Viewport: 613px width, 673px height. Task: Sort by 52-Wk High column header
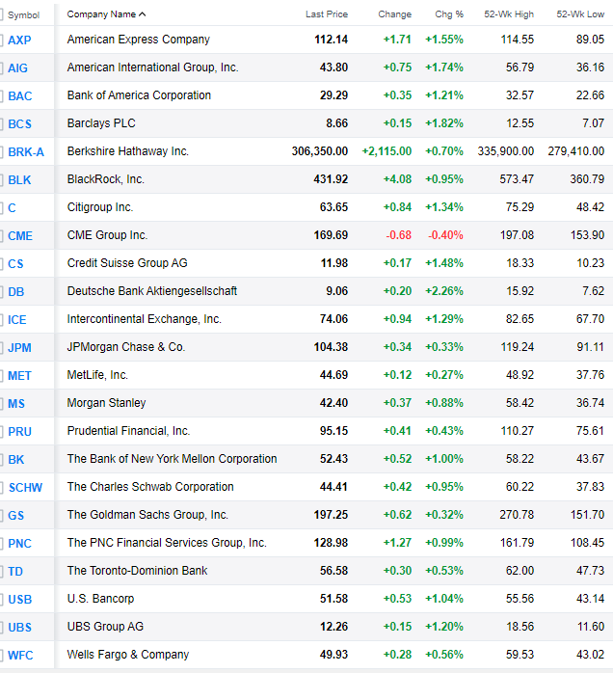(509, 14)
